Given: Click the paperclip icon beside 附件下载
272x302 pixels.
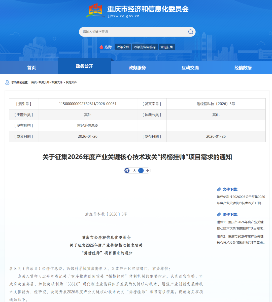Looking at the screenshot, I should pos(219,215).
